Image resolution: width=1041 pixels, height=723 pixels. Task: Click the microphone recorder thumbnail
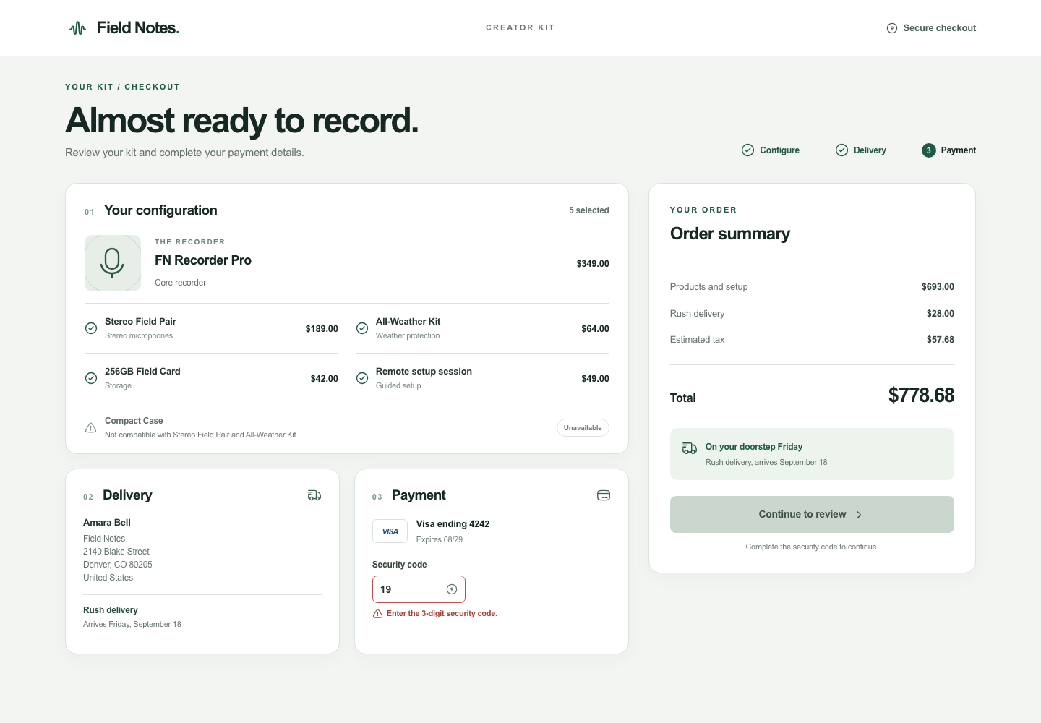coord(113,263)
